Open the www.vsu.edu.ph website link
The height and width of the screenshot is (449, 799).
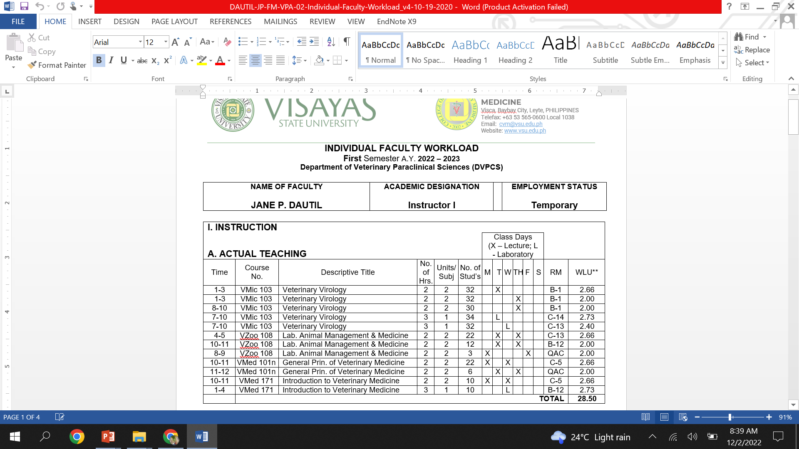coord(525,131)
